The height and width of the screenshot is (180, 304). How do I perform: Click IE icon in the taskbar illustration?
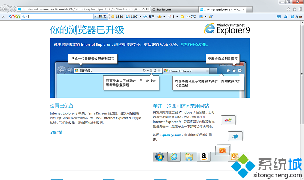[174, 156]
